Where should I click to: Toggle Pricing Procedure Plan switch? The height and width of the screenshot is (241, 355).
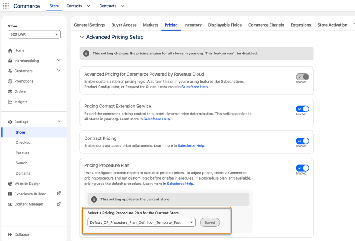coord(302,168)
